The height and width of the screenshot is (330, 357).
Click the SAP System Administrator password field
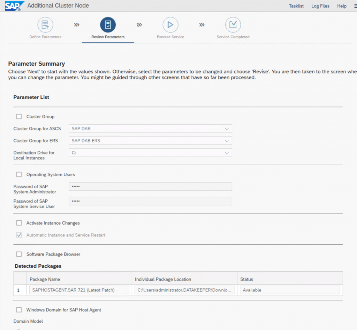coord(151,187)
